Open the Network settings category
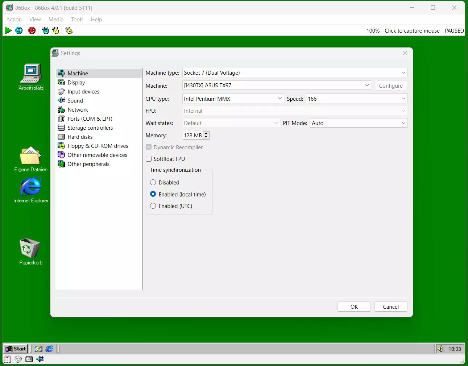The width and height of the screenshot is (468, 366). click(x=99, y=109)
